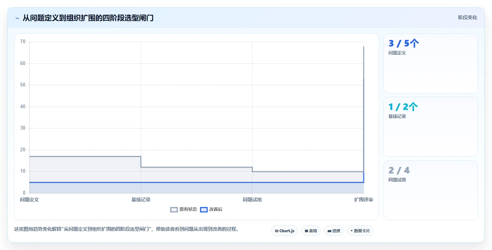
Task: Click the 3 / 5个 metric value
Action: pyautogui.click(x=404, y=44)
